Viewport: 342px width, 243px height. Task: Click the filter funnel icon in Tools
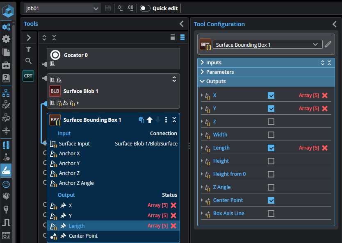tap(28, 50)
